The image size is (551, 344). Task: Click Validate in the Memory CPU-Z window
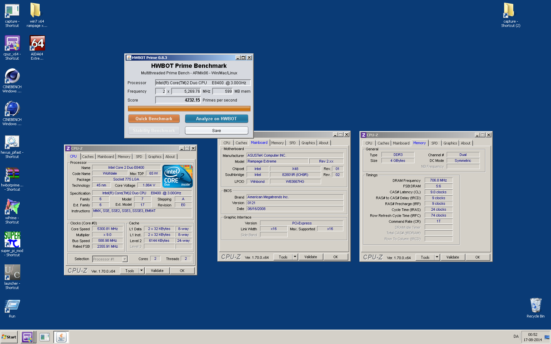click(x=453, y=257)
